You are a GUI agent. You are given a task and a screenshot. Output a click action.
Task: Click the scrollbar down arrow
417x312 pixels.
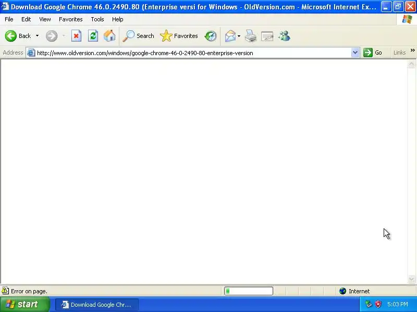tap(411, 279)
